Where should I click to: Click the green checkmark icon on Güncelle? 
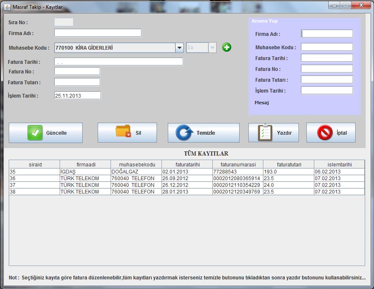tap(35, 133)
